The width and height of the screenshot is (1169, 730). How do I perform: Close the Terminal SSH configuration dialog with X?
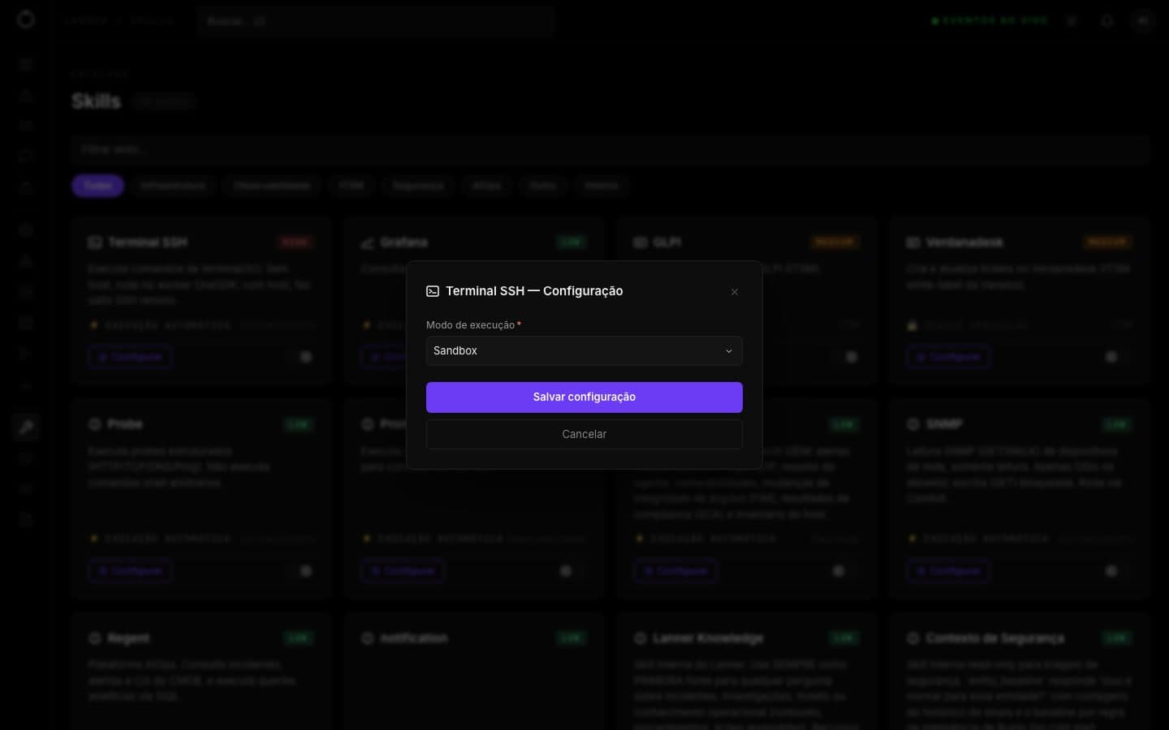(734, 292)
